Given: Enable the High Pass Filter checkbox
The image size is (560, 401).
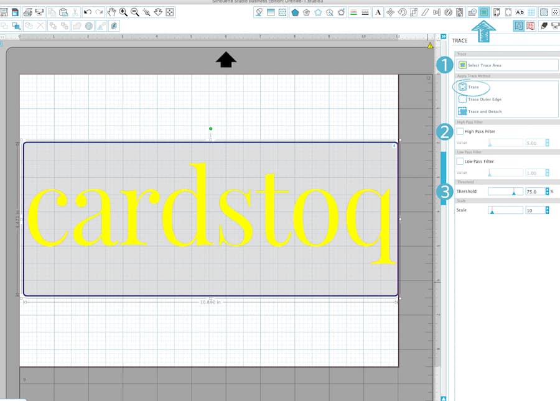Looking at the screenshot, I should [x=460, y=131].
